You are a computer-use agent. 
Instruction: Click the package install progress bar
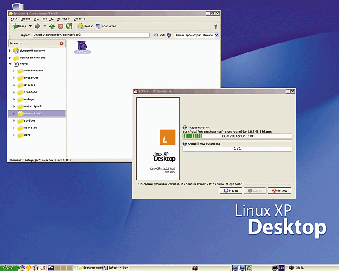(x=237, y=136)
